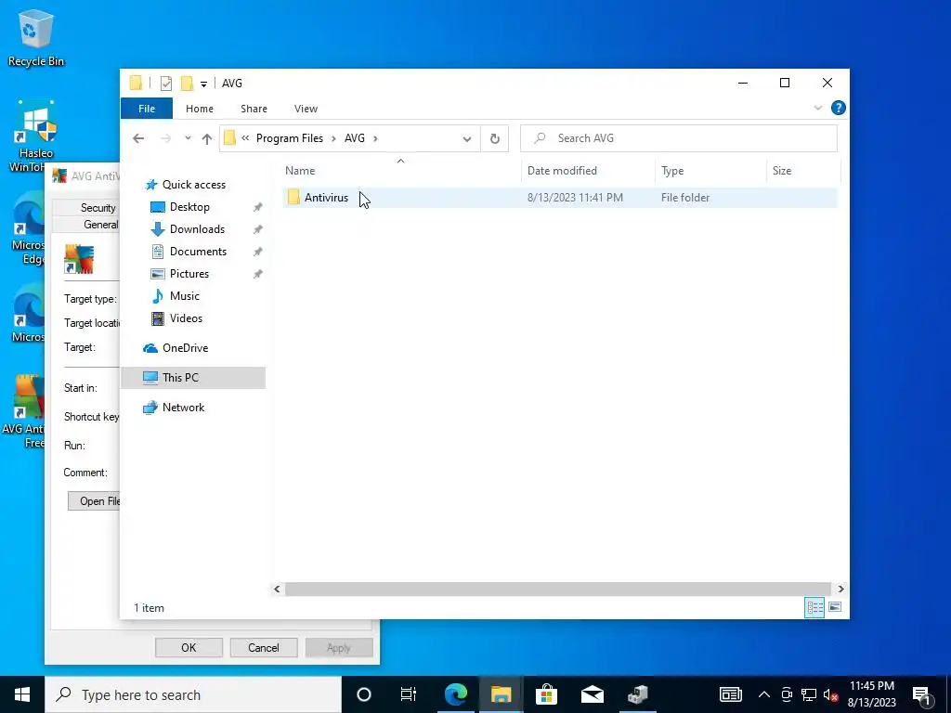
Task: Click the network tray icon
Action: (809, 694)
